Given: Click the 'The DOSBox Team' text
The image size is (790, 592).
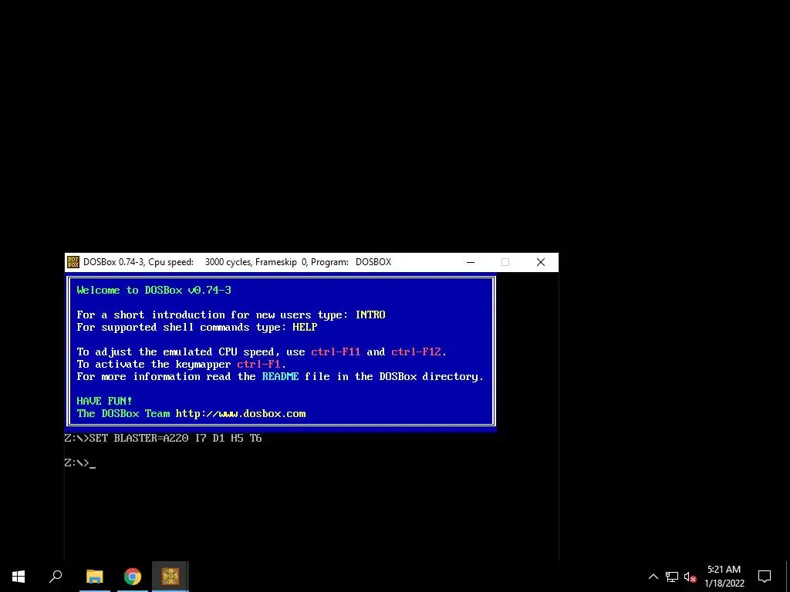Looking at the screenshot, I should [x=123, y=414].
